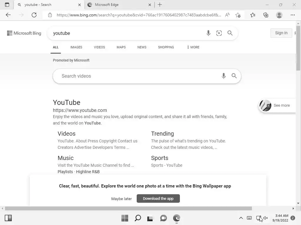Image resolution: width=301 pixels, height=225 pixels.
Task: Open Edge Settings and more menu
Action: click(x=292, y=15)
